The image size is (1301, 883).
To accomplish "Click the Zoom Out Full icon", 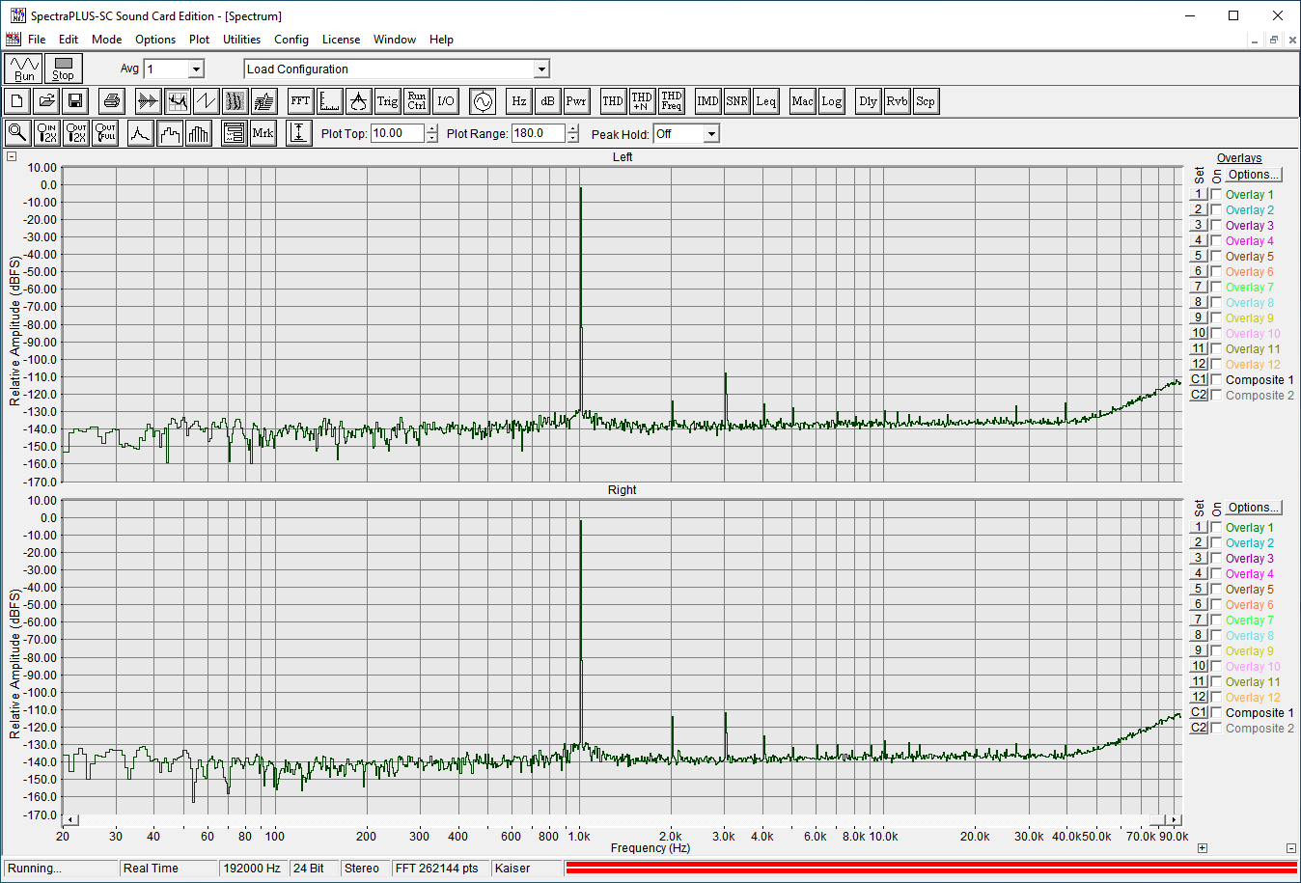I will point(105,133).
